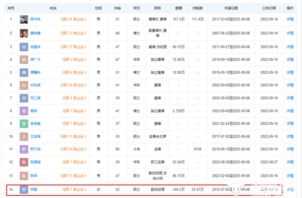Click the green avatar icon in row 9
302x198 pixels.
click(x=24, y=124)
